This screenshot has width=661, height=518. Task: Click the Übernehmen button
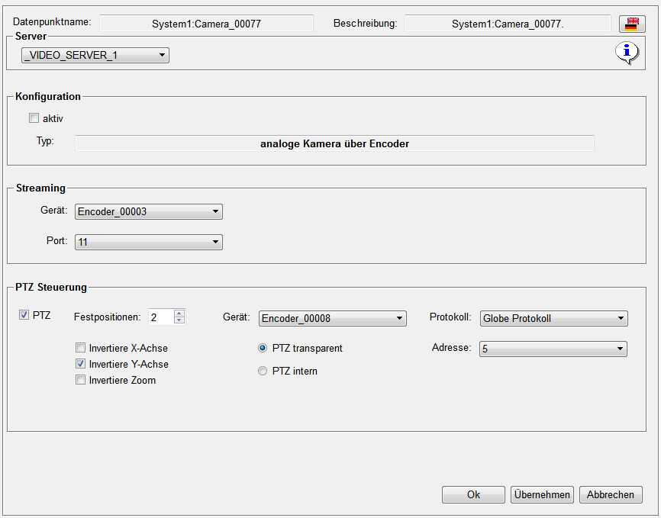pyautogui.click(x=541, y=494)
